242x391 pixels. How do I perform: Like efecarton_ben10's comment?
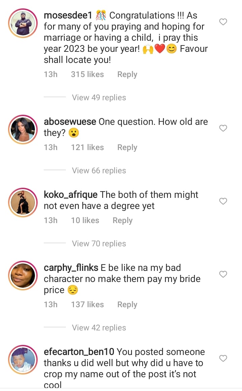[x=223, y=358]
